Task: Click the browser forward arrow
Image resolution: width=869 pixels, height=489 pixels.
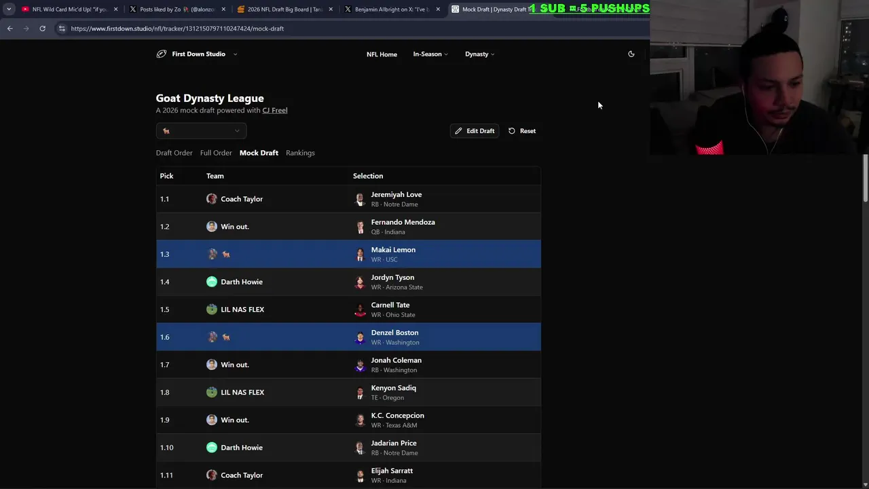Action: click(x=26, y=29)
